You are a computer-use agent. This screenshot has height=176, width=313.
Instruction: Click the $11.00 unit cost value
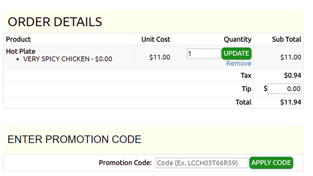click(159, 57)
